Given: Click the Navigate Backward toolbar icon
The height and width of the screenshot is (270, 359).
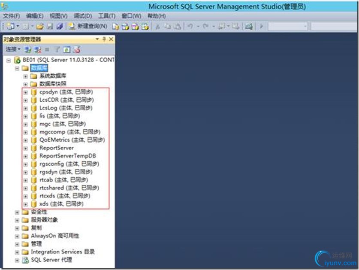Looking at the screenshot, I should 221,27.
